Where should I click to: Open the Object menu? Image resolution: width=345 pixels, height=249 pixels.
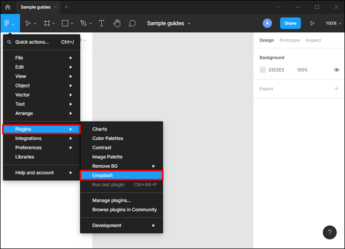click(41, 85)
